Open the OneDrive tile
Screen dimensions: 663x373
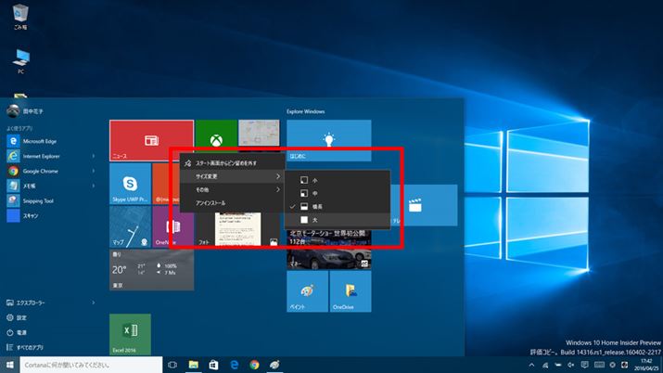pyautogui.click(x=350, y=290)
